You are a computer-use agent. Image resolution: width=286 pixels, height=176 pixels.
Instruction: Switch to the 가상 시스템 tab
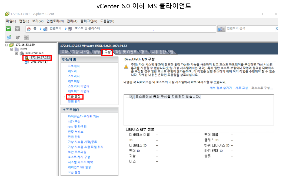[x=81, y=52]
